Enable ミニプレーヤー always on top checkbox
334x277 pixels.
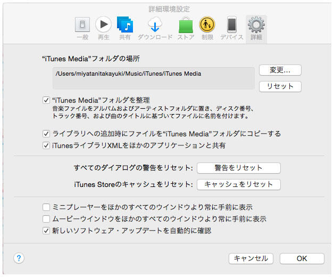[46, 207]
